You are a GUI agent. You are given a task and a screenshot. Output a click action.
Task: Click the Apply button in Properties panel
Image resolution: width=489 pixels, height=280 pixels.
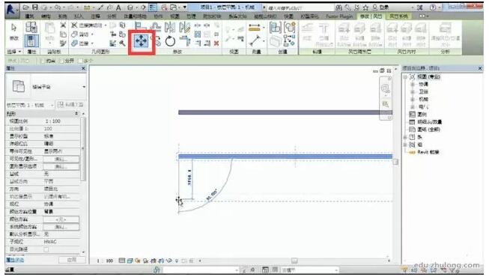pos(72,260)
